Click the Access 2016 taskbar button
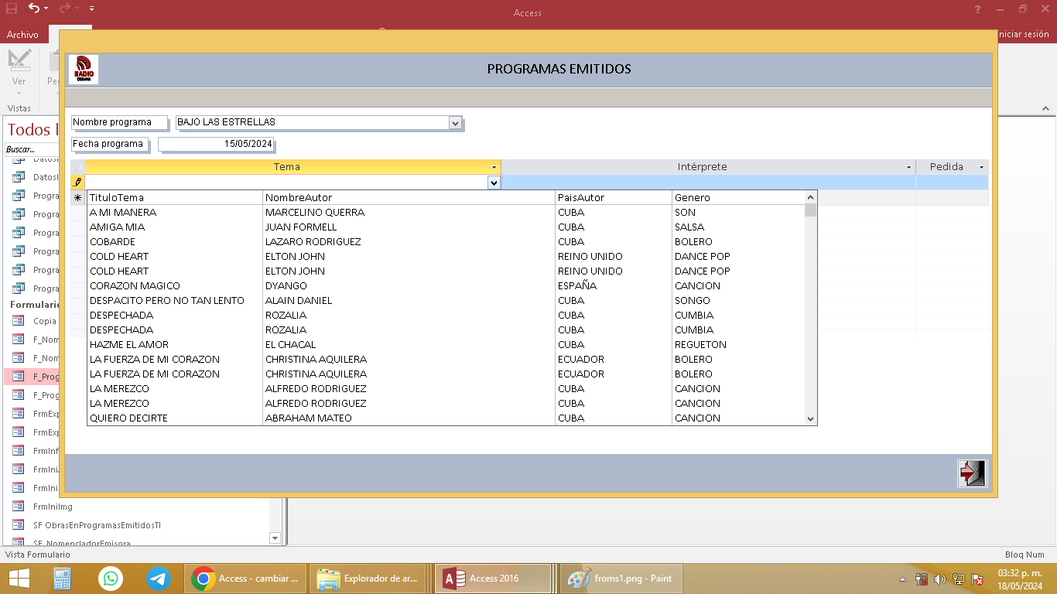The width and height of the screenshot is (1057, 594). pos(494,579)
